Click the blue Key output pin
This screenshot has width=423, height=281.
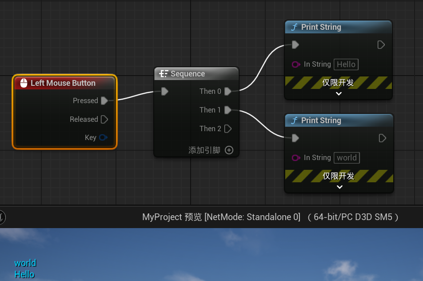(x=103, y=138)
